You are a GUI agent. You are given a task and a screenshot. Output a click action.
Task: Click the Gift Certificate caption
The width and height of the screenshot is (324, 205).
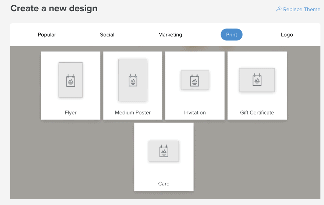tap(257, 112)
